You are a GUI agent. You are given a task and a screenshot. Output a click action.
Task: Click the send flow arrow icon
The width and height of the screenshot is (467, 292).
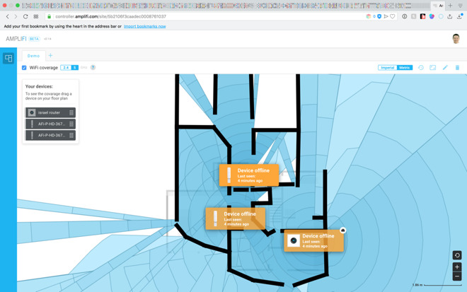tap(386, 17)
